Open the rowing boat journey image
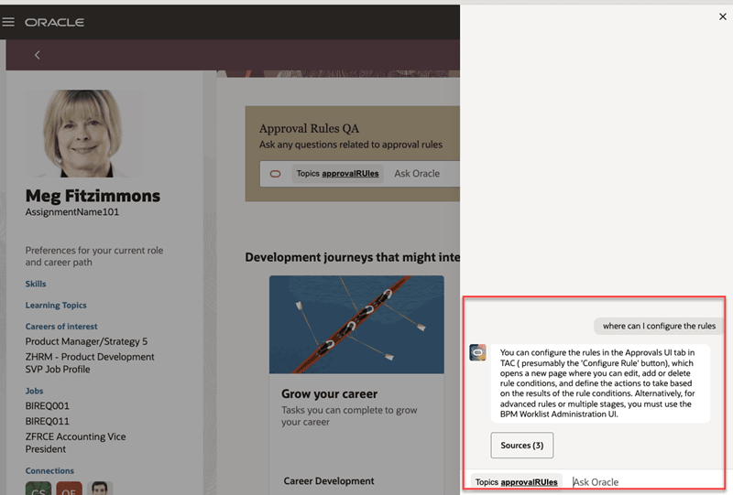This screenshot has height=495, width=733. click(x=356, y=325)
